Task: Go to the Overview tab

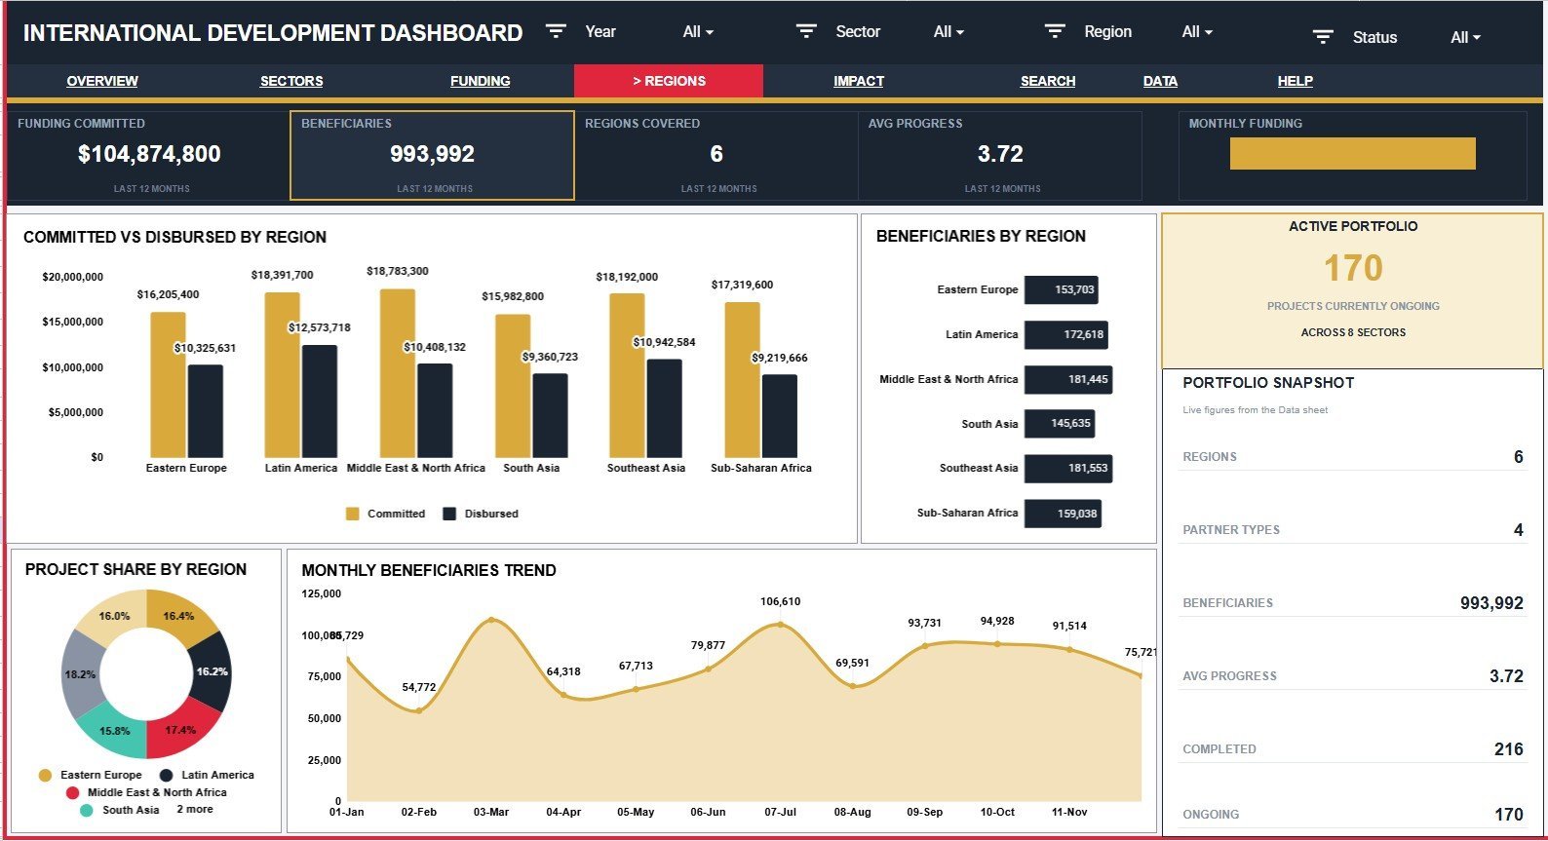Action: (102, 81)
